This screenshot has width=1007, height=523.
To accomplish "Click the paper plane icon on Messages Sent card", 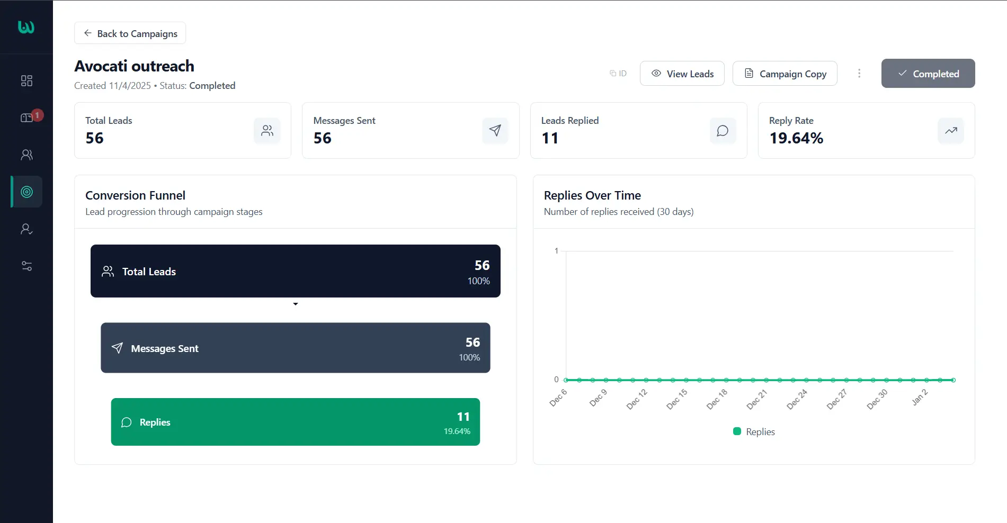I will tap(495, 130).
